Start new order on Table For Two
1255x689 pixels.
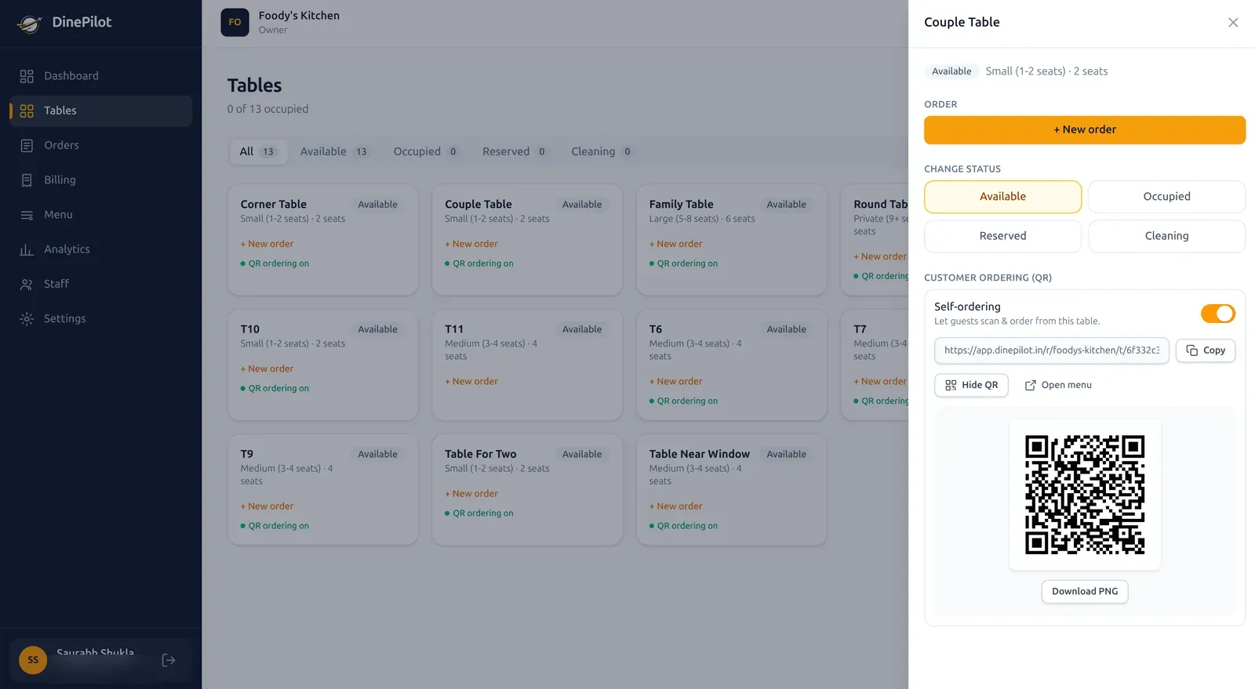click(471, 494)
